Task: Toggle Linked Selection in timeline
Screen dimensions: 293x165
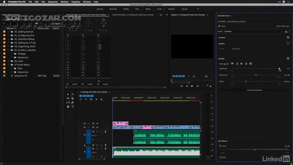Action: point(91,100)
